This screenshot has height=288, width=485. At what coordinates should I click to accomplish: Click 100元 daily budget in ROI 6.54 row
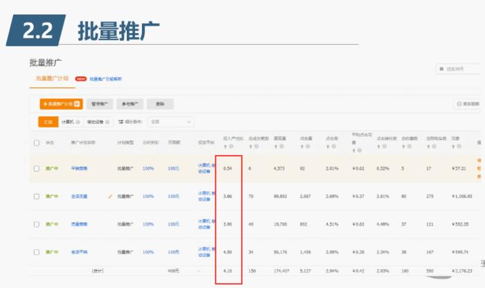tap(173, 168)
